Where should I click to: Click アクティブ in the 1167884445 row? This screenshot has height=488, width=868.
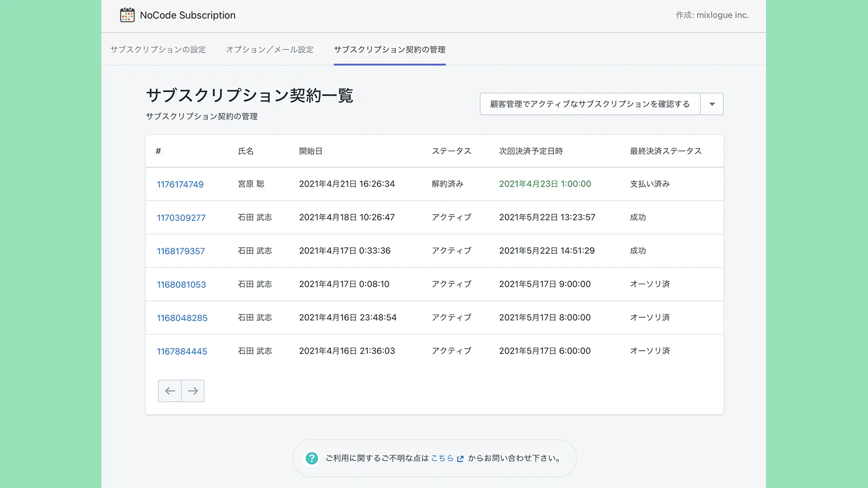(x=451, y=351)
